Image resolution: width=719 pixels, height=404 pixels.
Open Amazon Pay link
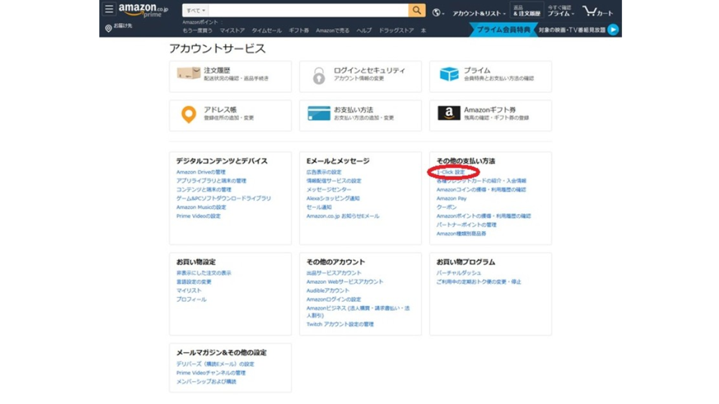452,198
